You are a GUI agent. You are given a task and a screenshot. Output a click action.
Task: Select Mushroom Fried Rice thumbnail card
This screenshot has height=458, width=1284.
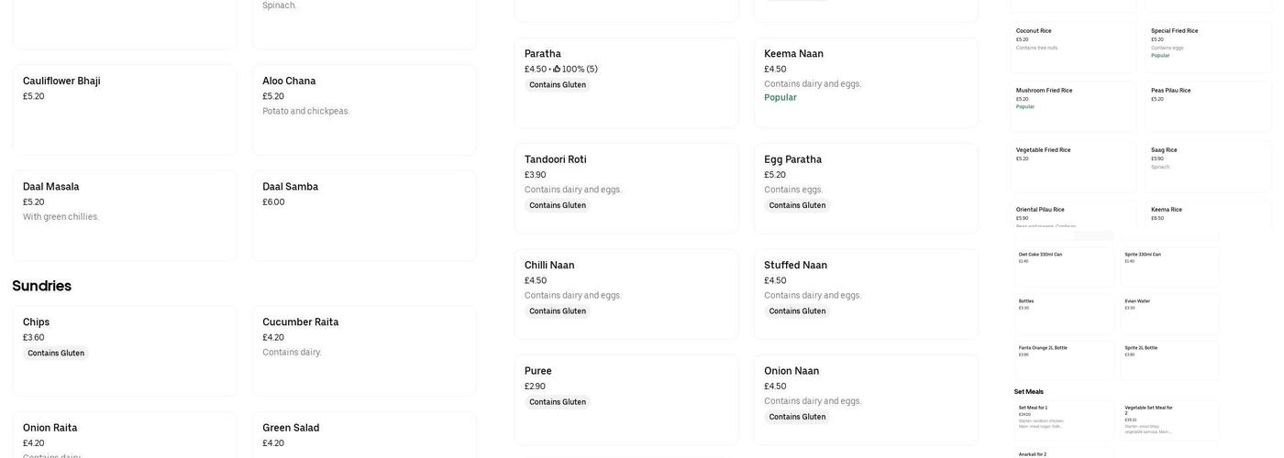[1074, 106]
